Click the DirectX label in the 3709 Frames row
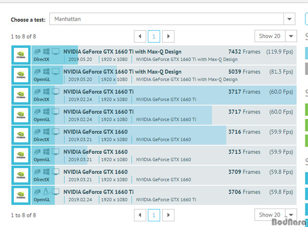This screenshot has width=308, height=227. click(42, 180)
